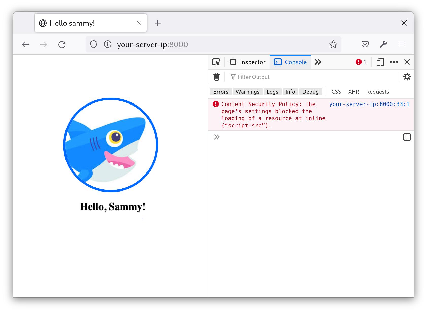Toggle responsive design mode
427x312 pixels.
380,62
